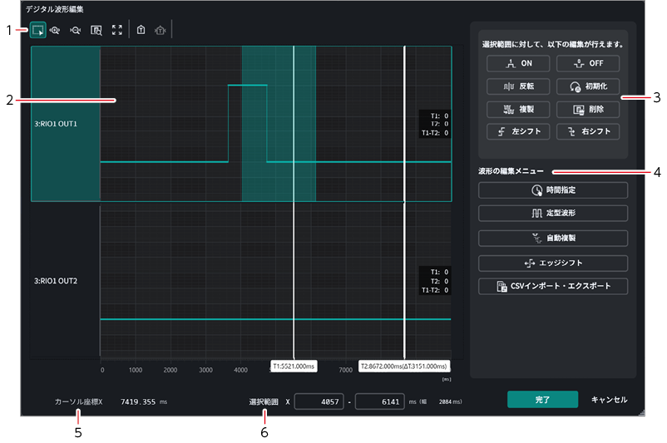The image size is (667, 443).
Task: Open CSVインポート・エクスポート menu
Action: pos(553,286)
